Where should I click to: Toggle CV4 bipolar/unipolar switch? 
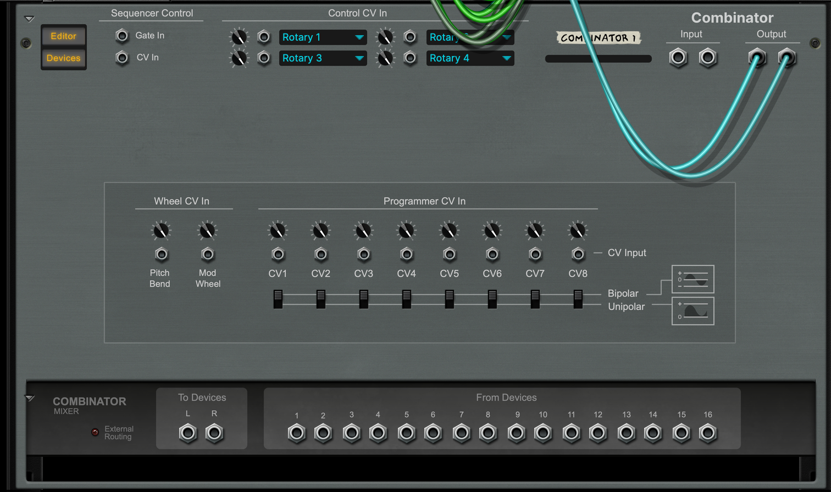pos(406,299)
